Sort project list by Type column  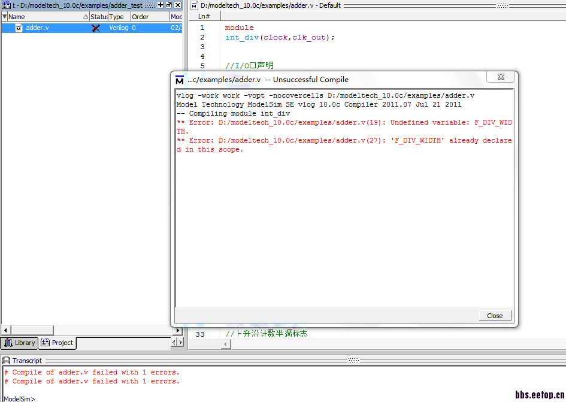[118, 17]
